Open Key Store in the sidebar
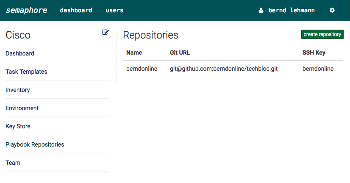This screenshot has height=183, width=350. point(18,126)
